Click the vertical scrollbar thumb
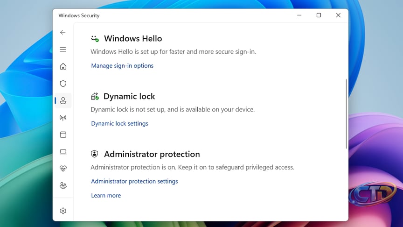 tap(346, 114)
